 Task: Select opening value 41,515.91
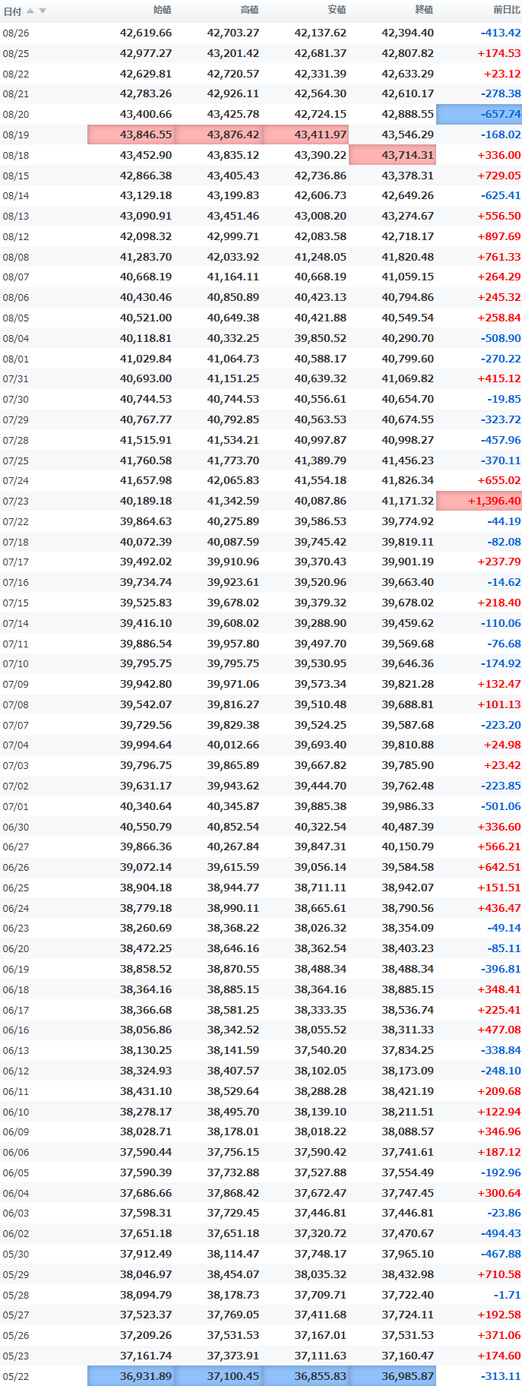[x=146, y=441]
